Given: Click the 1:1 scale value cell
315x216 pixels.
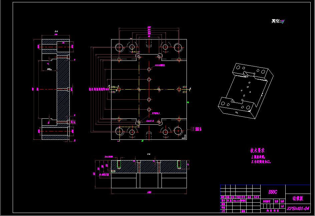Looking at the screenshot, I should [282, 206].
